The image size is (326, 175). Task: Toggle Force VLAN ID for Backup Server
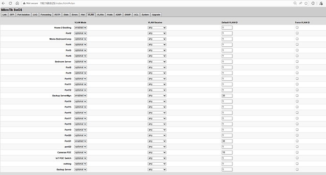coord(297,169)
